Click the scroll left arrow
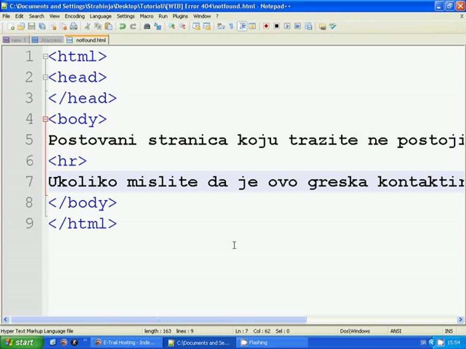Screen dimensions: 466x349 click(x=5, y=319)
